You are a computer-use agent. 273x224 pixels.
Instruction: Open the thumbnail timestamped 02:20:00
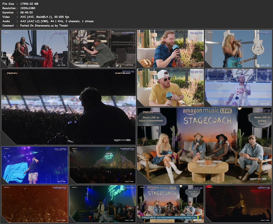(238, 49)
